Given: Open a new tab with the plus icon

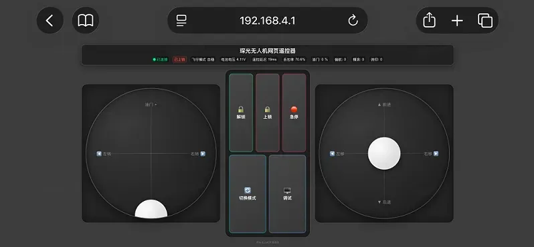Looking at the screenshot, I should coord(457,21).
